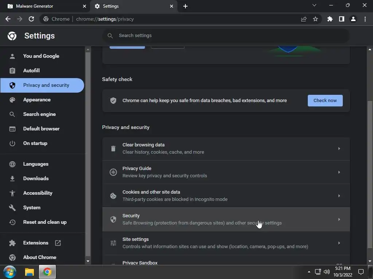Close the Malware Generator tab
The width and height of the screenshot is (373, 279).
click(85, 6)
